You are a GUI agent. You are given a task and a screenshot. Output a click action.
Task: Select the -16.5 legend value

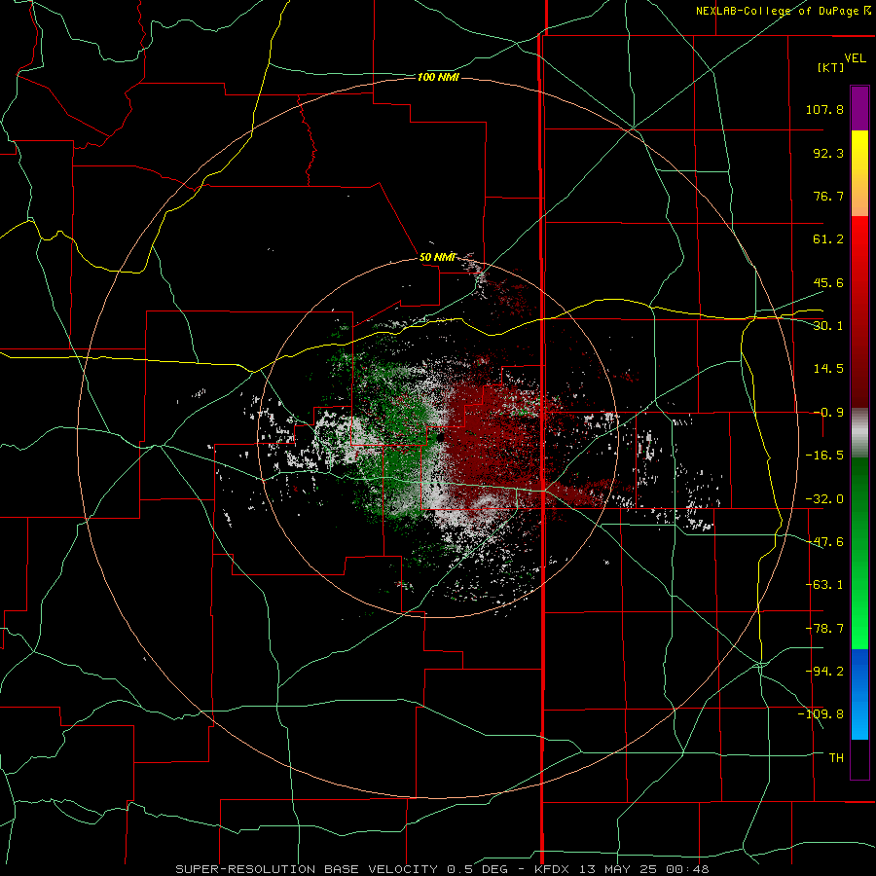tap(824, 456)
